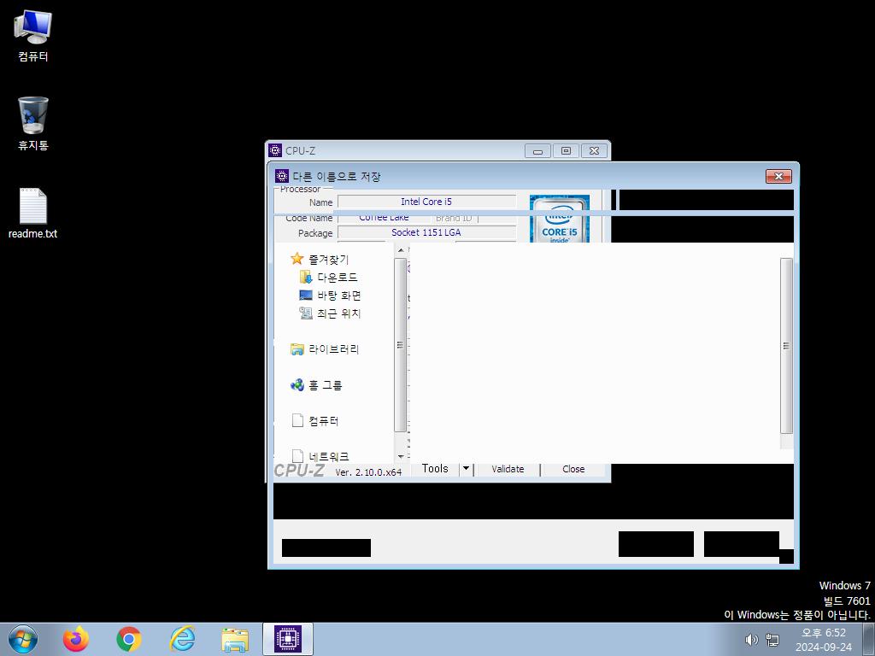Choose the 최근 위치 icon in the sidebar
This screenshot has height=656, width=875.
(306, 313)
